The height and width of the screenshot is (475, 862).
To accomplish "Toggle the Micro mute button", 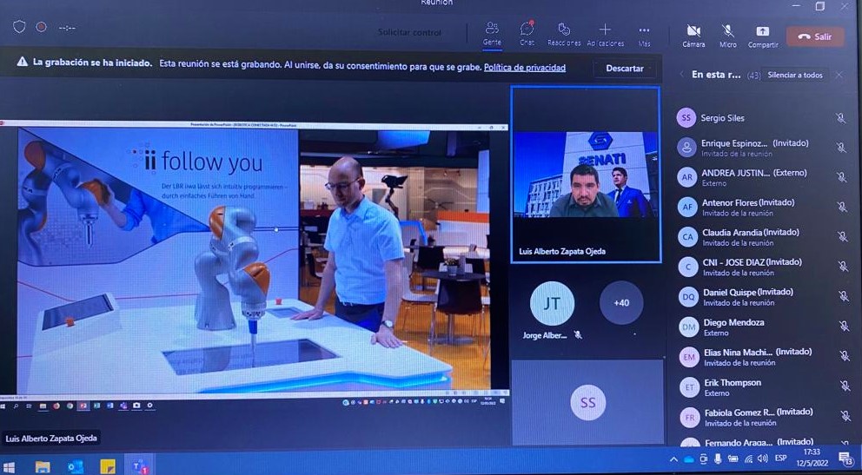I will pyautogui.click(x=727, y=35).
